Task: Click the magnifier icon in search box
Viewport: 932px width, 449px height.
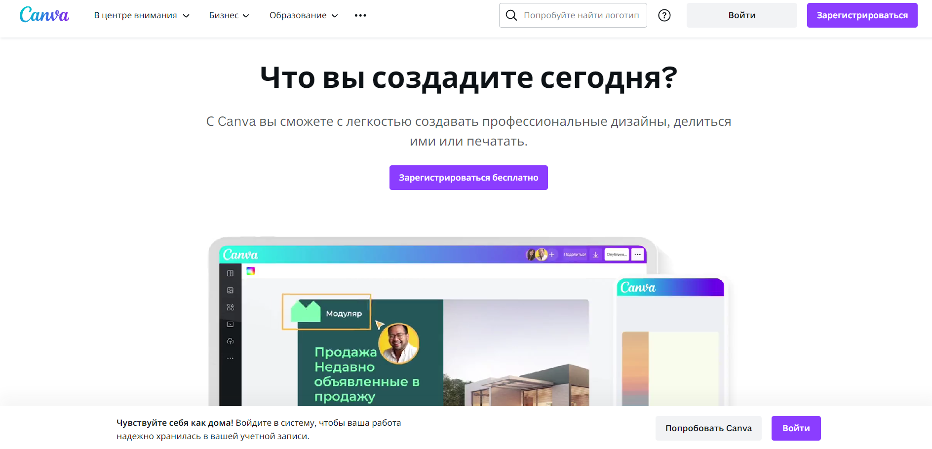Action: [511, 15]
